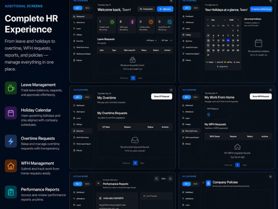Screen dimensions: 278x209
Task: Click the blue Overtime Requests lightning icon
Action: [11, 141]
